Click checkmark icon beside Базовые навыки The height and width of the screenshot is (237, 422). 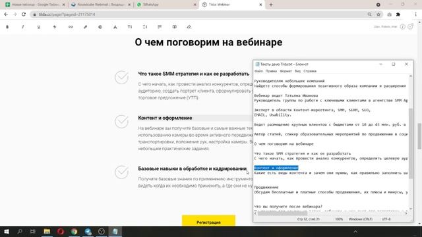pyautogui.click(x=121, y=172)
